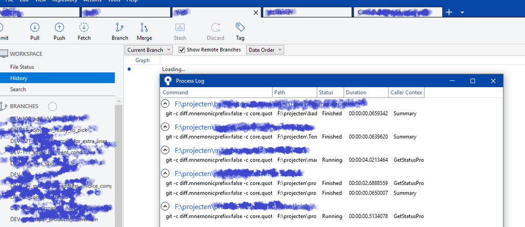Collapse the group containing the 00:00:02.6888559 process

pos(164,173)
